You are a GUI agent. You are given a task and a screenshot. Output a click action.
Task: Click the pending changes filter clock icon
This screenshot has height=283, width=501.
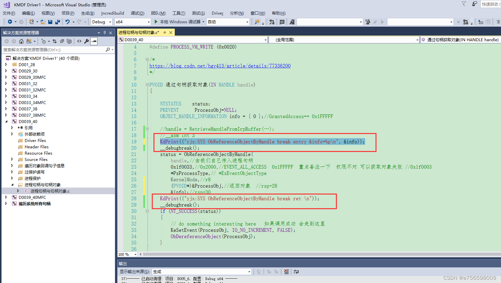tap(44, 41)
